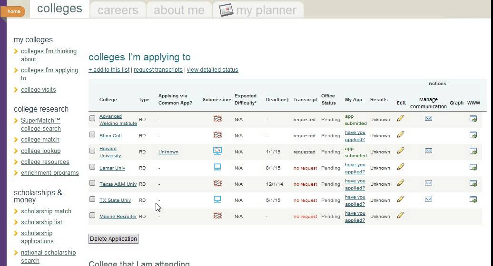The height and width of the screenshot is (266, 493).
Task: Open Marine Recruiter college link
Action: [x=118, y=217]
